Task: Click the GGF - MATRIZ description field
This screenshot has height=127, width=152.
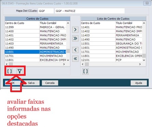Action: pos(90,11)
